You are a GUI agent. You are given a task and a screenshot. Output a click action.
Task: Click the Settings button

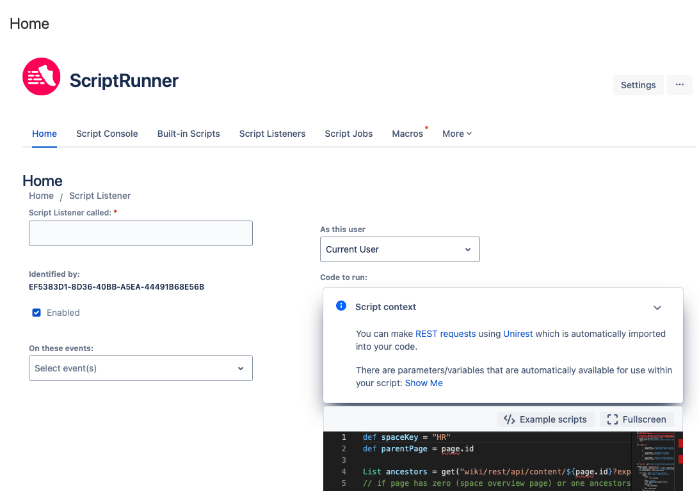coord(638,84)
